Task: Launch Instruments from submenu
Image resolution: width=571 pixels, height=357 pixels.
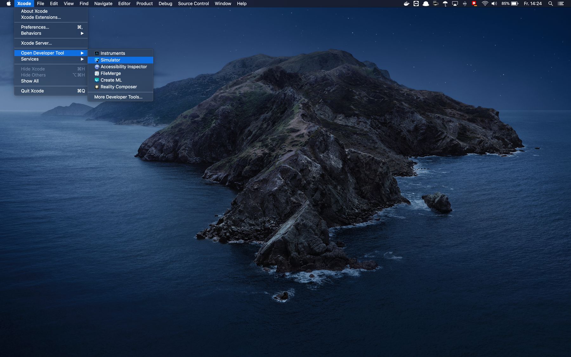Action: [x=120, y=53]
